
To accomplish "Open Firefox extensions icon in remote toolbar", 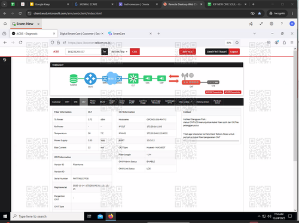I will 284,42.
